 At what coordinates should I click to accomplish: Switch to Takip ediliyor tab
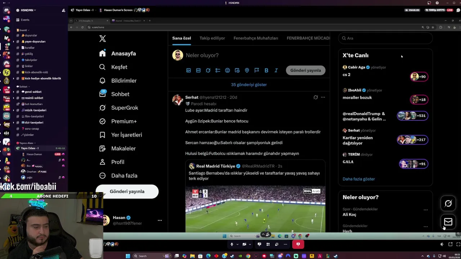click(212, 38)
